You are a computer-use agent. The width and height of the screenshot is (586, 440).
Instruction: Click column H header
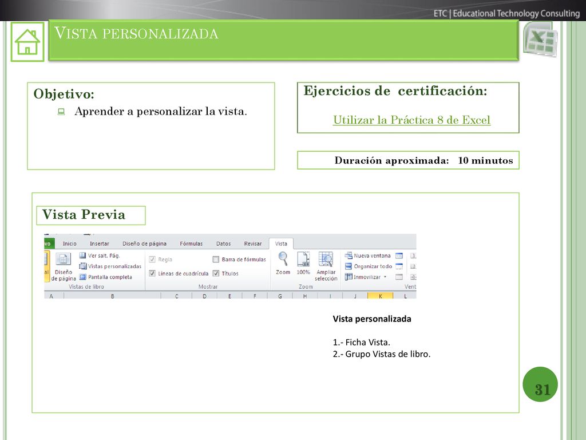pyautogui.click(x=305, y=296)
